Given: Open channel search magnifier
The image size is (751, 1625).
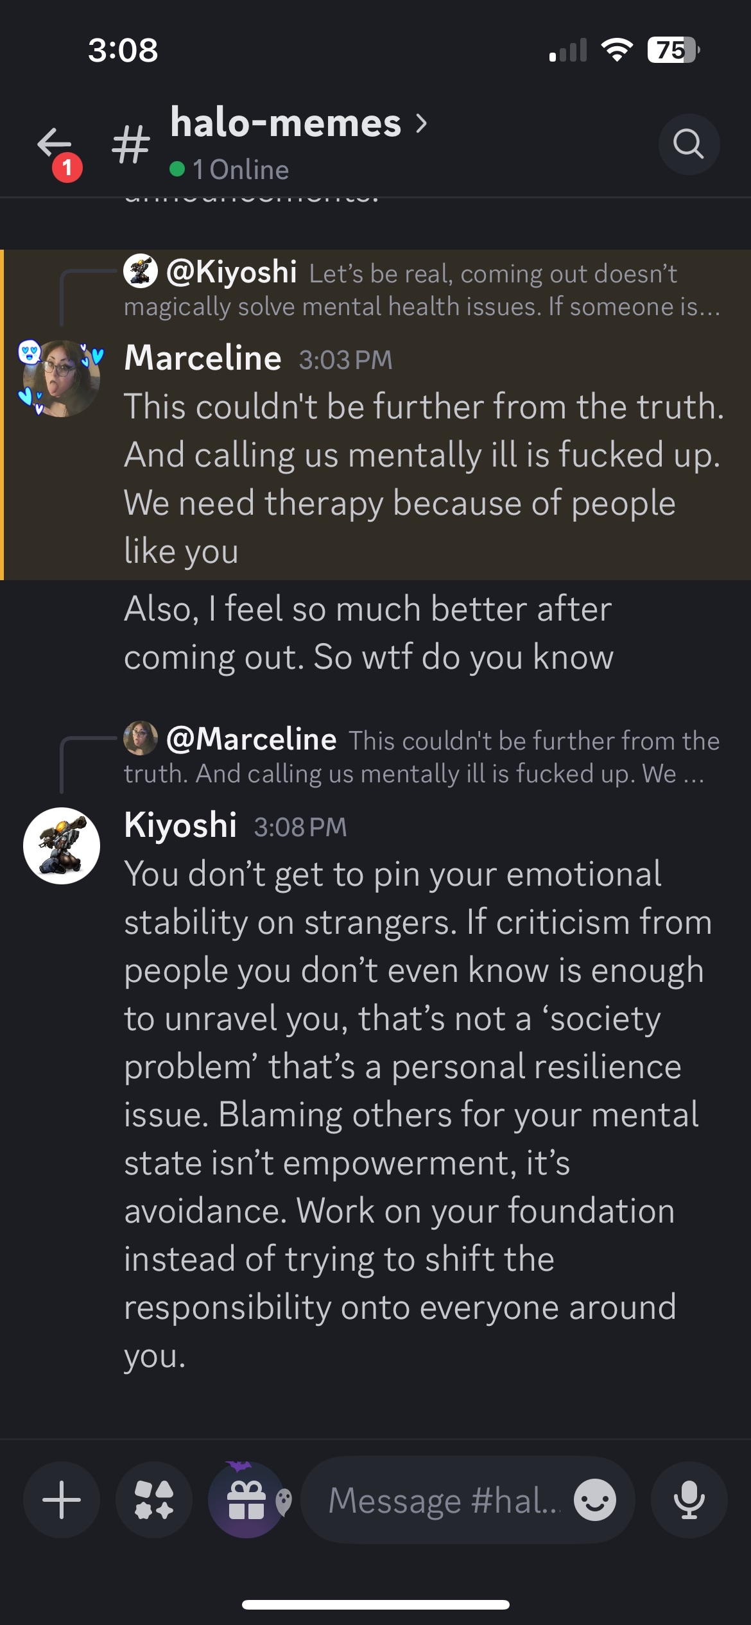Looking at the screenshot, I should click(x=688, y=144).
